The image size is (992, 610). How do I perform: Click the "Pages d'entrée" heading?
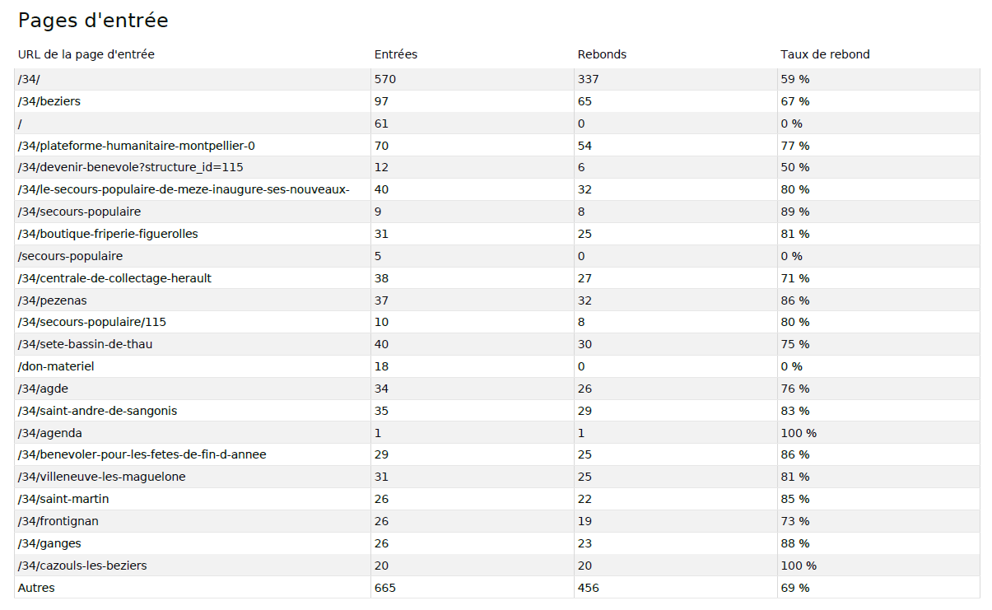pyautogui.click(x=93, y=21)
